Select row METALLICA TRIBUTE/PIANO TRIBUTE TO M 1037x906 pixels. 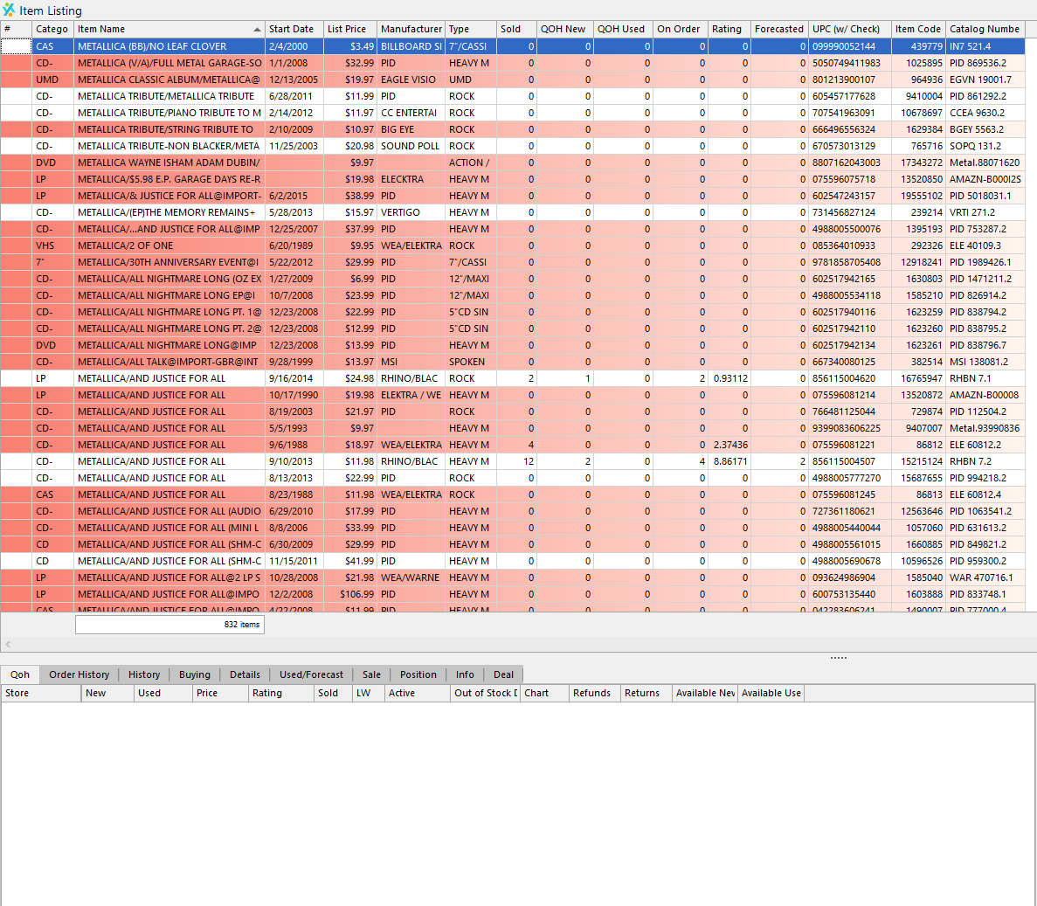tap(513, 113)
